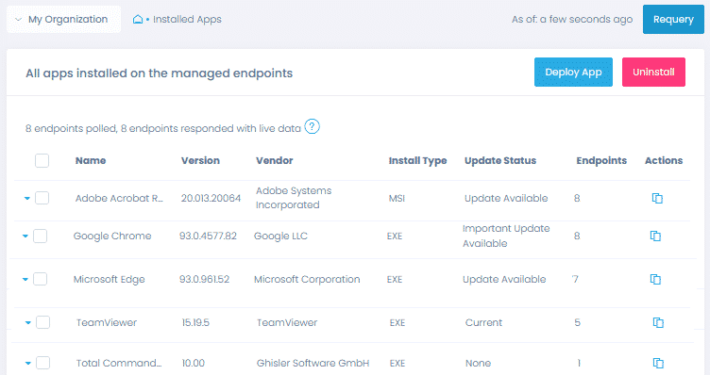Expand the TeamViewer row details
710x375 pixels.
click(27, 323)
